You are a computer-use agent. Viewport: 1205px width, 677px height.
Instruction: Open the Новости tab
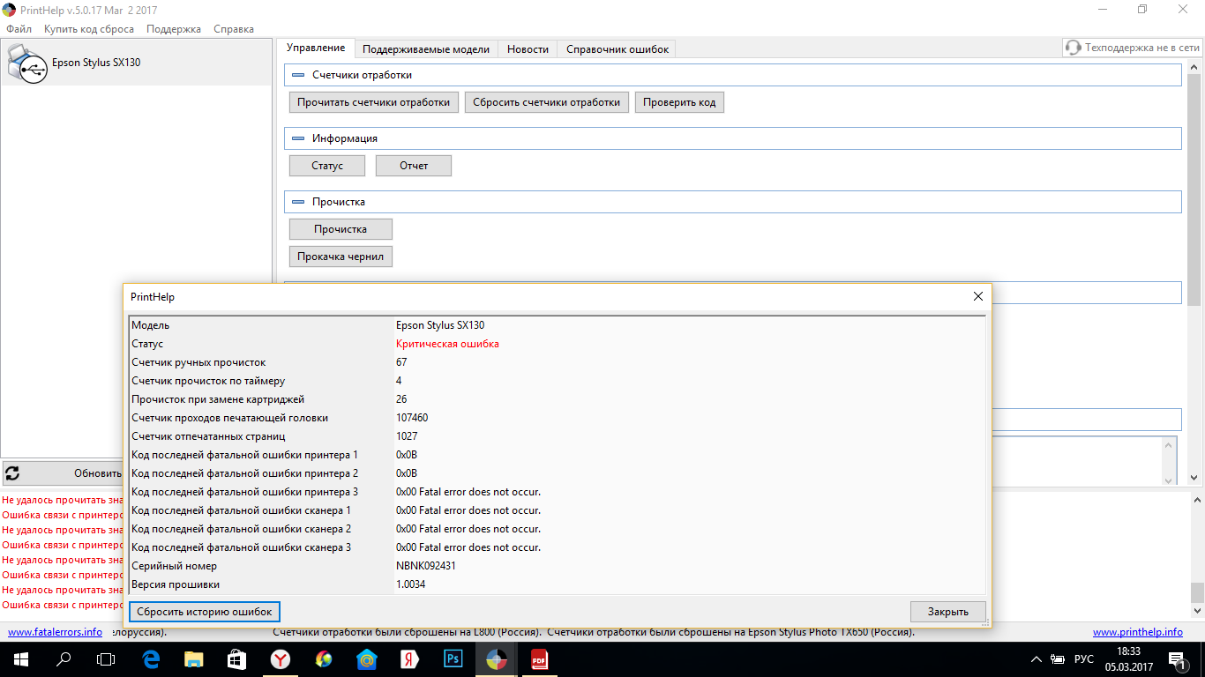tap(528, 49)
